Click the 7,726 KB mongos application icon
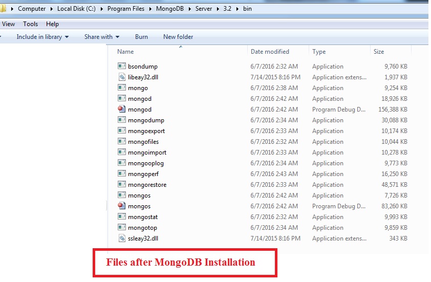Image resolution: width=431 pixels, height=282 pixels. (x=122, y=195)
